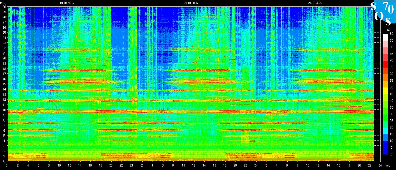Click the 75 label on the dB color scale

pyautogui.click(x=391, y=54)
